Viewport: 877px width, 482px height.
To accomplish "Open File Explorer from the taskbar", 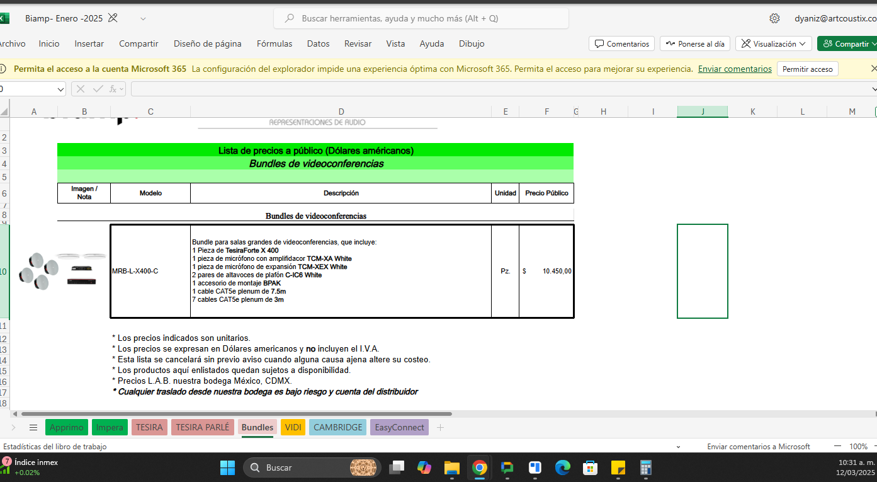I will (452, 468).
